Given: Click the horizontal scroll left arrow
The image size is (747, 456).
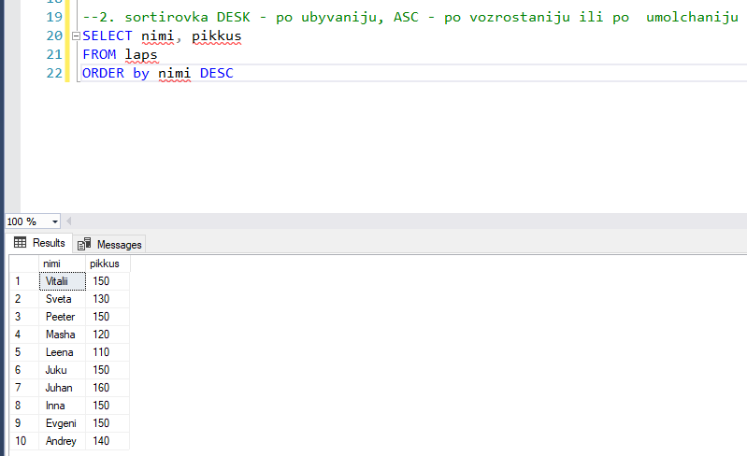Looking at the screenshot, I should tap(68, 221).
